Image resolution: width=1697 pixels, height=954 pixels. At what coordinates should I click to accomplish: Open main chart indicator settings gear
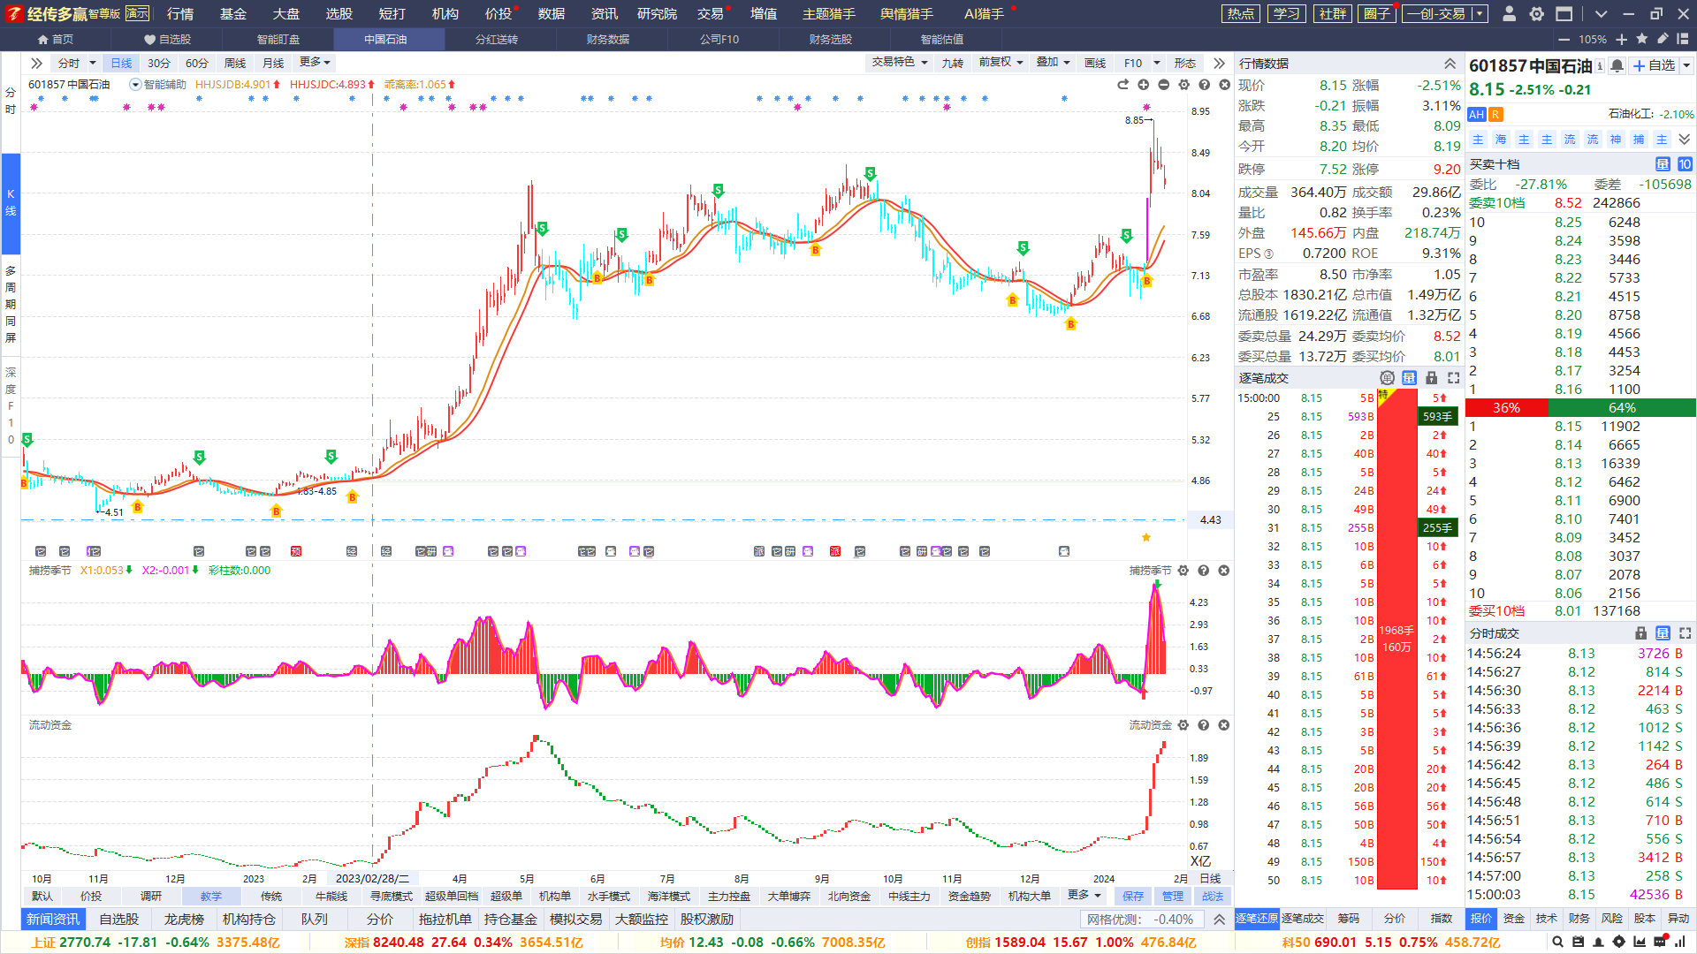(1184, 85)
